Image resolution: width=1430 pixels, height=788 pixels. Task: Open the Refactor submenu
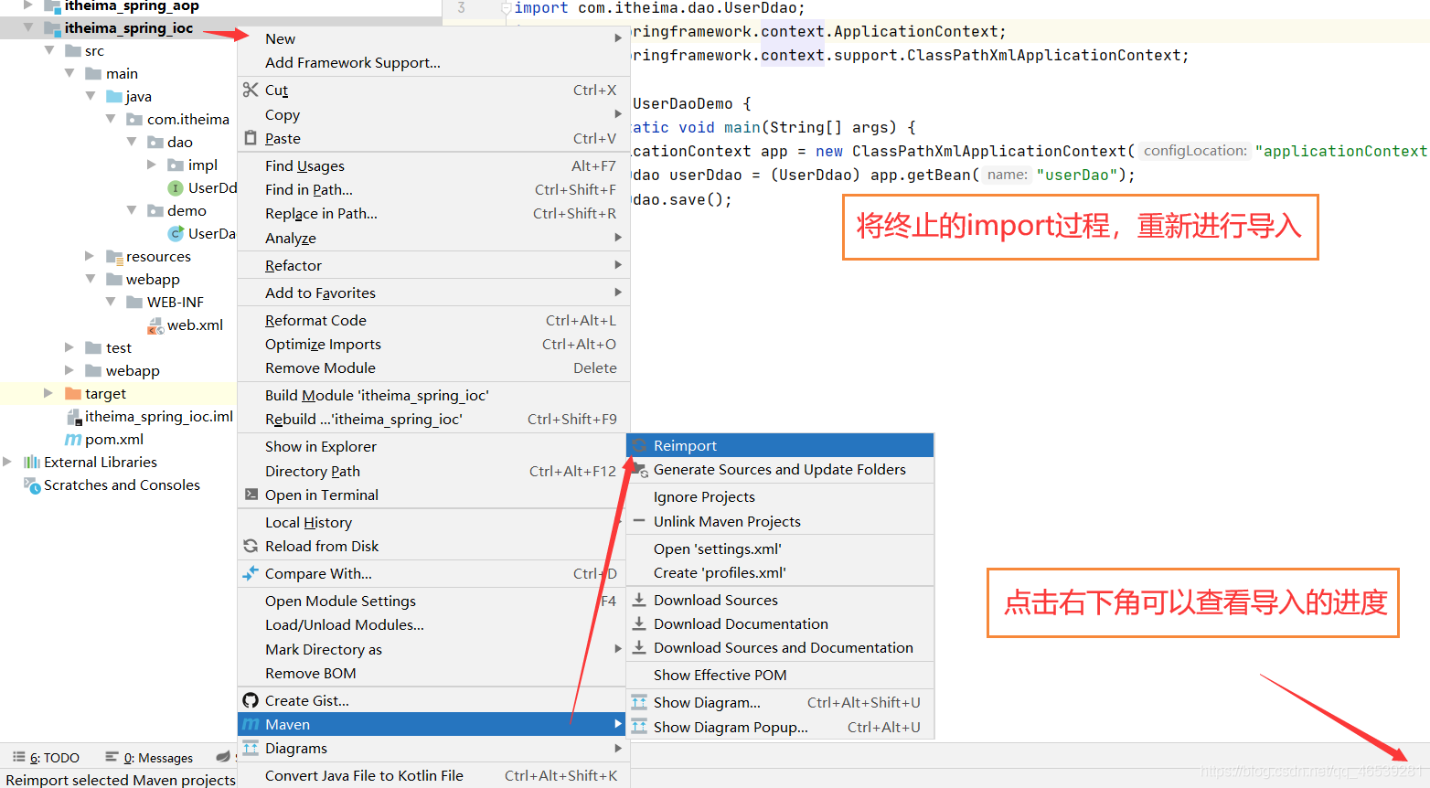[x=432, y=265]
